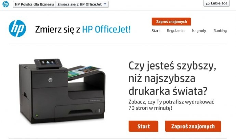
Task: Click the orange Start button
Action: [143, 126]
